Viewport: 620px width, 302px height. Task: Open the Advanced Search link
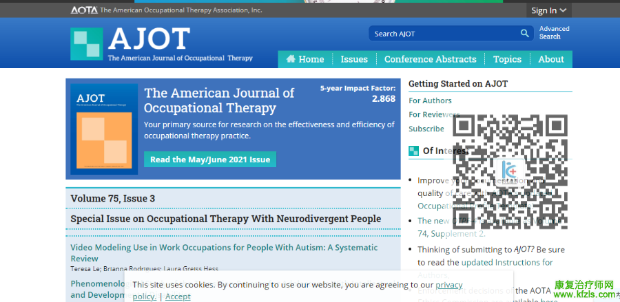554,33
